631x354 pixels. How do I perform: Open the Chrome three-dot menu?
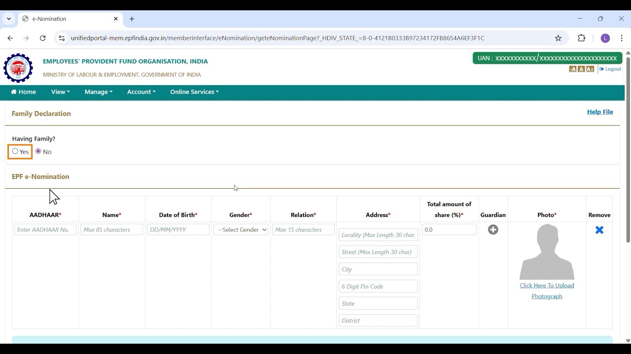[622, 38]
